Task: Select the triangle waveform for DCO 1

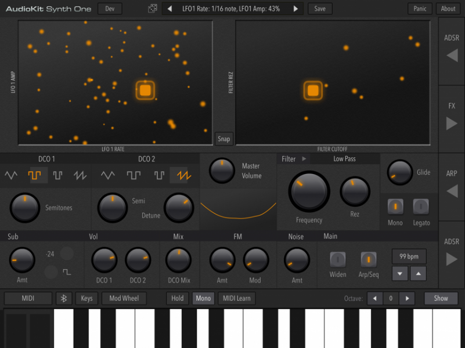Action: pyautogui.click(x=10, y=174)
